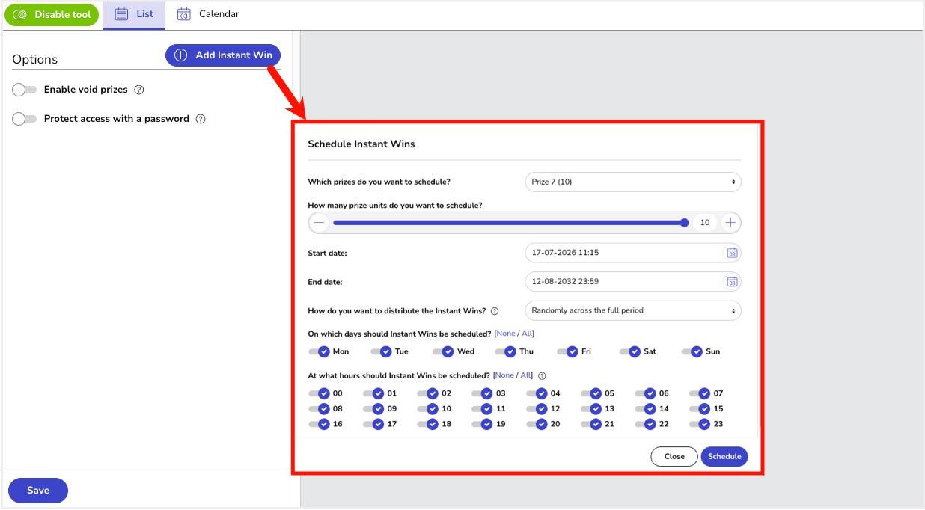Click the End date input field

coord(633,282)
